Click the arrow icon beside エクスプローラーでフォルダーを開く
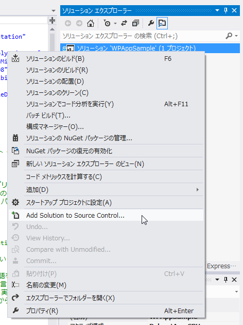The width and height of the screenshot is (243, 325). coord(15,298)
